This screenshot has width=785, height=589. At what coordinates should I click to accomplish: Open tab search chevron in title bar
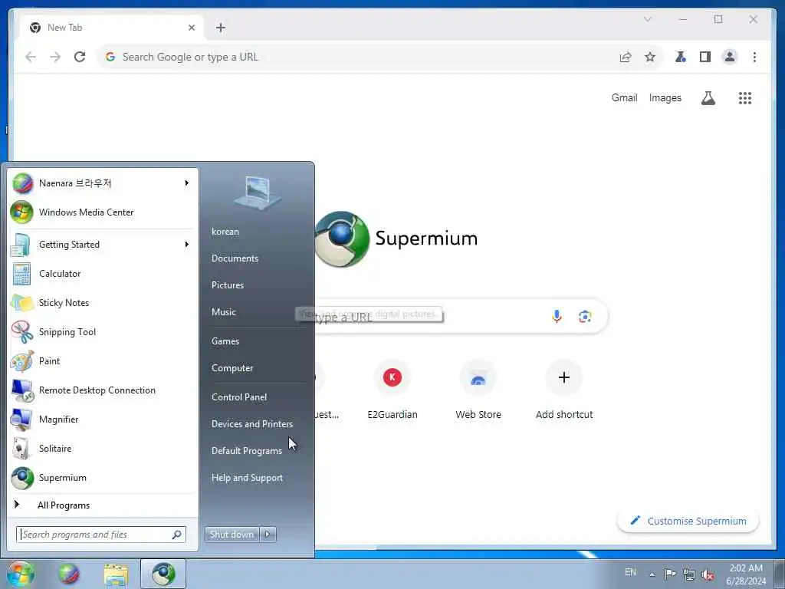[x=647, y=19]
